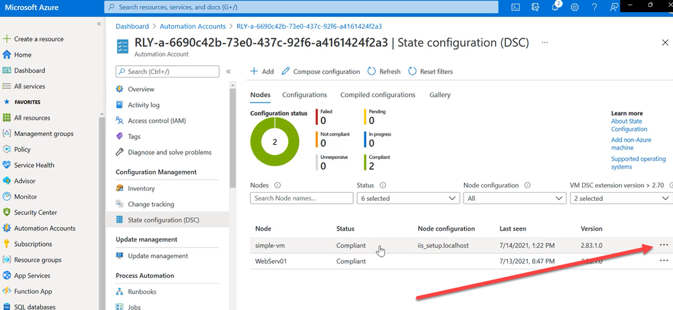
Task: Click About State Configuration link
Action: click(x=629, y=125)
